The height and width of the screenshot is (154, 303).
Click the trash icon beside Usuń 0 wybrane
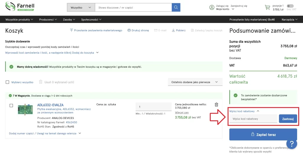coord(41,82)
